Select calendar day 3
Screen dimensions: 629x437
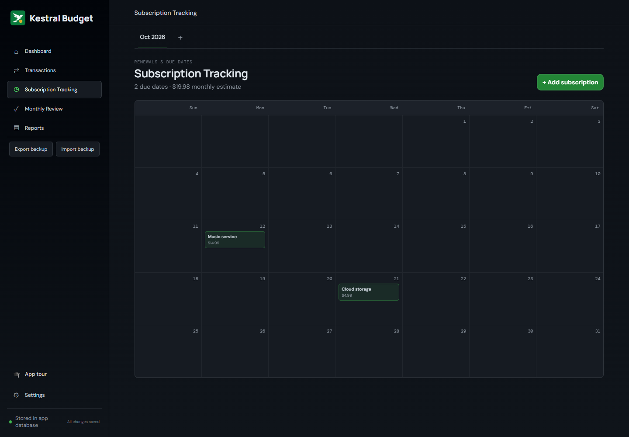[x=570, y=142]
